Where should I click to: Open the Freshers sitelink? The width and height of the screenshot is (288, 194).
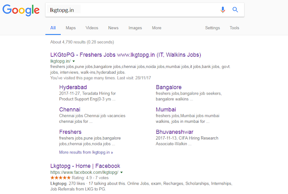[70, 132]
